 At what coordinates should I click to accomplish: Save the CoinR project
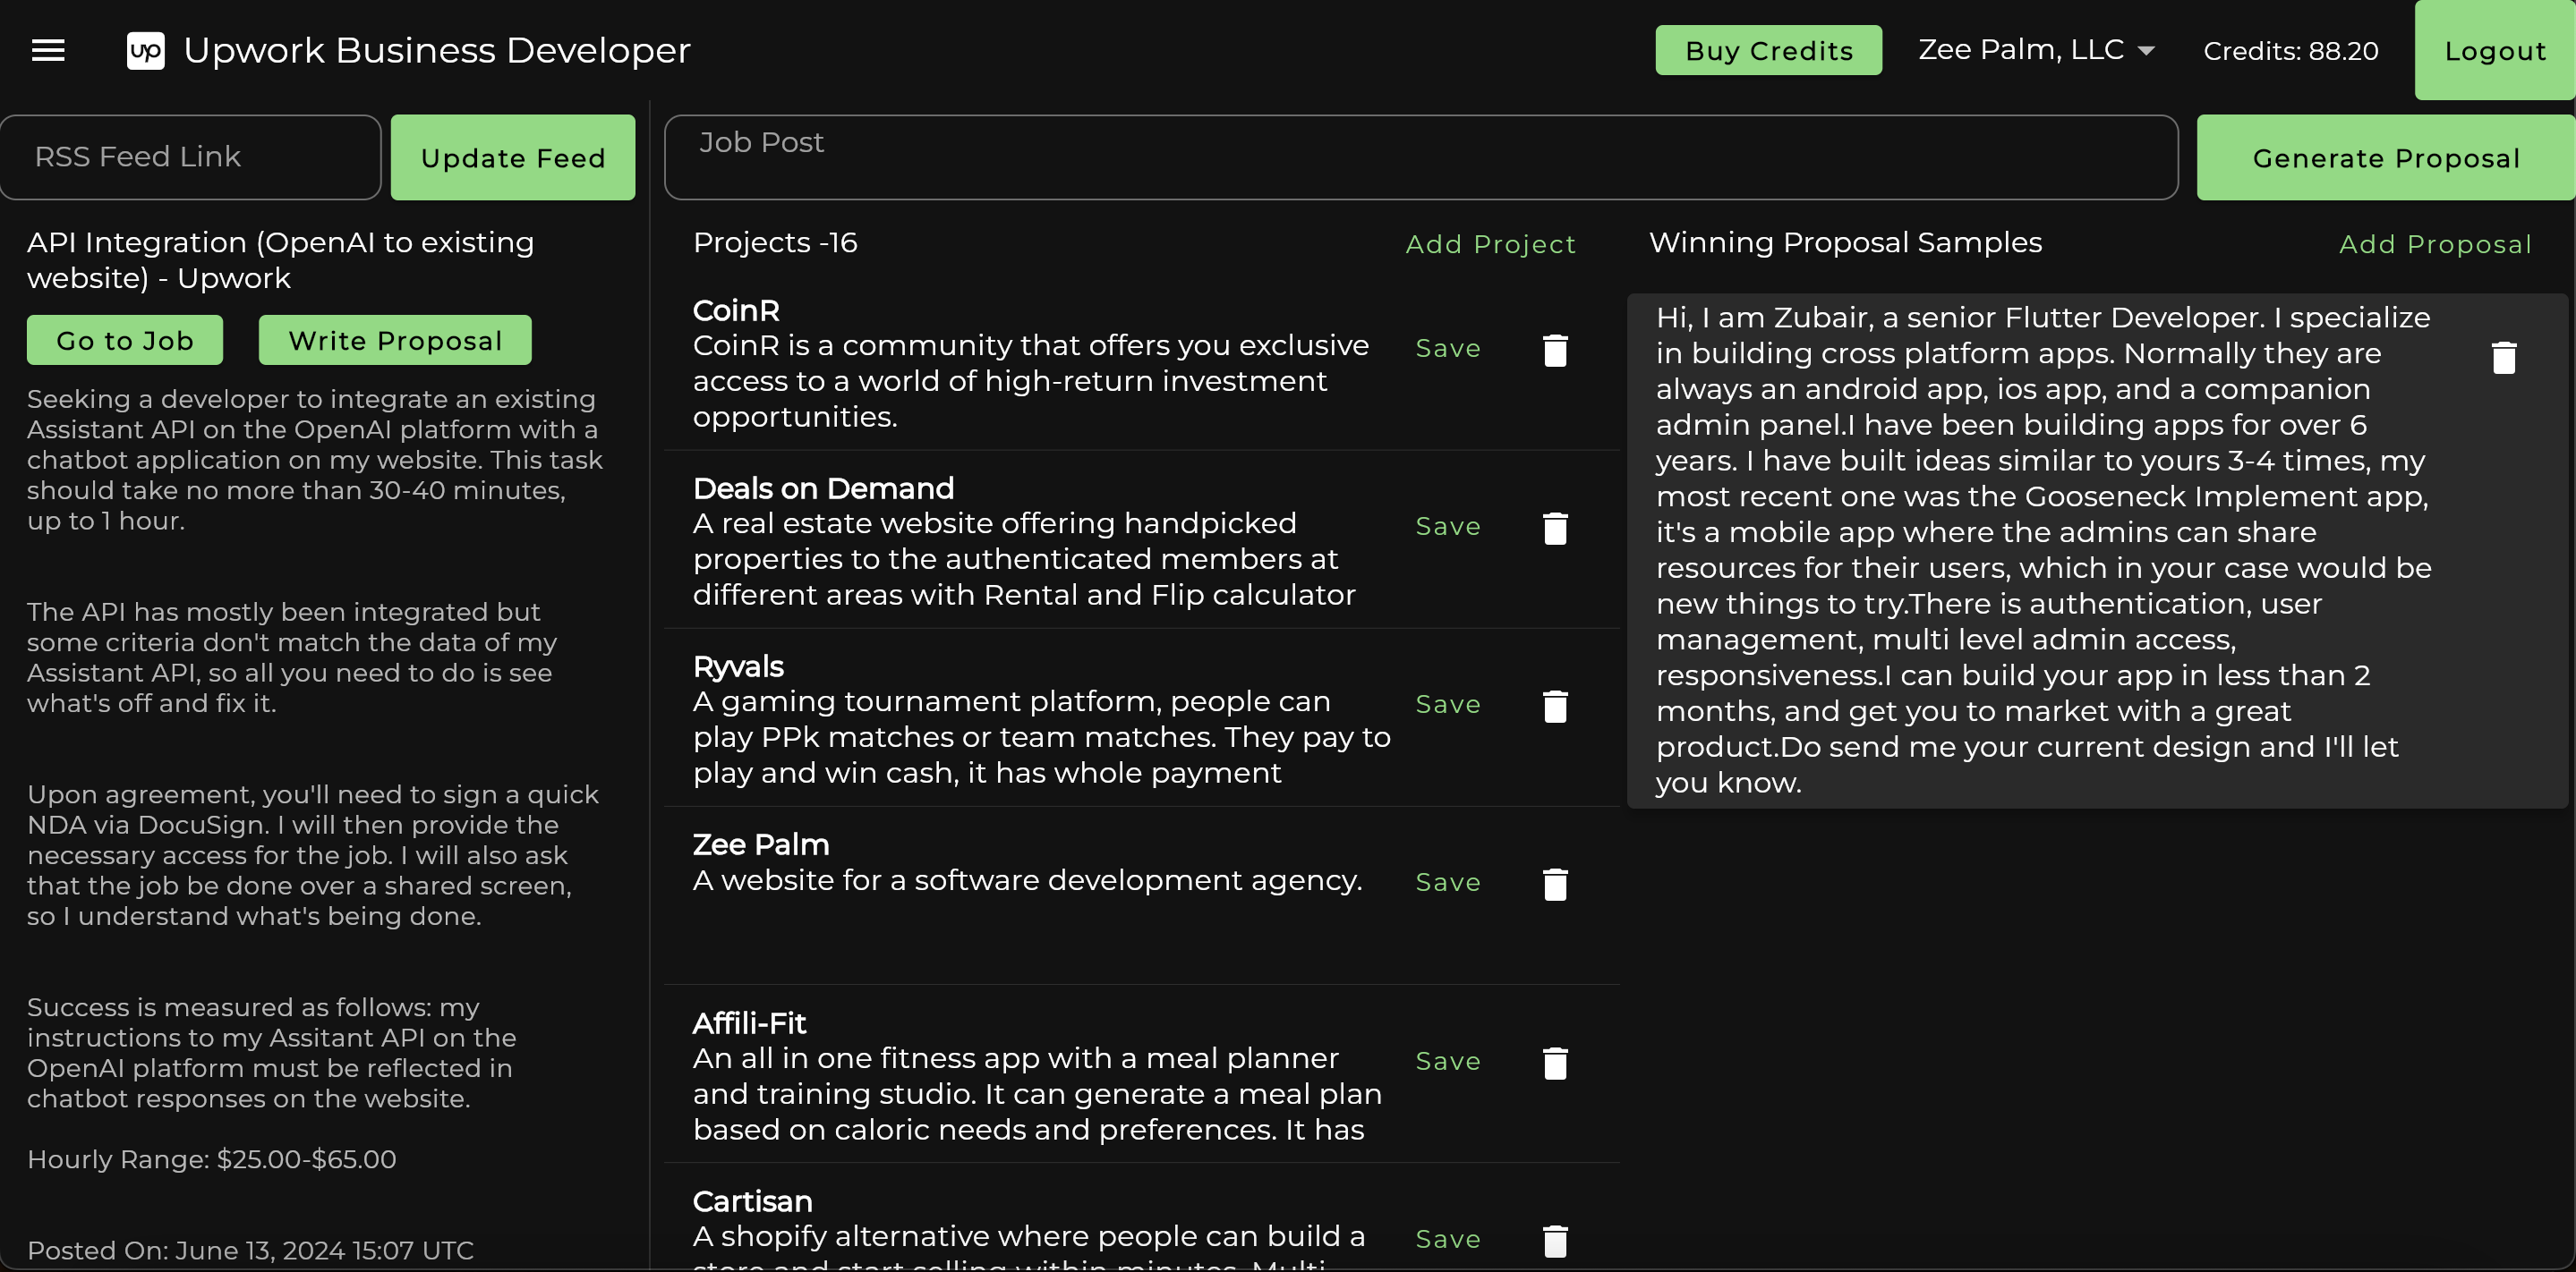(x=1448, y=349)
